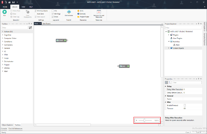Screen dimensions: 207x134
Task: Open Samples from the Resources group
Action: (x=81, y=14)
